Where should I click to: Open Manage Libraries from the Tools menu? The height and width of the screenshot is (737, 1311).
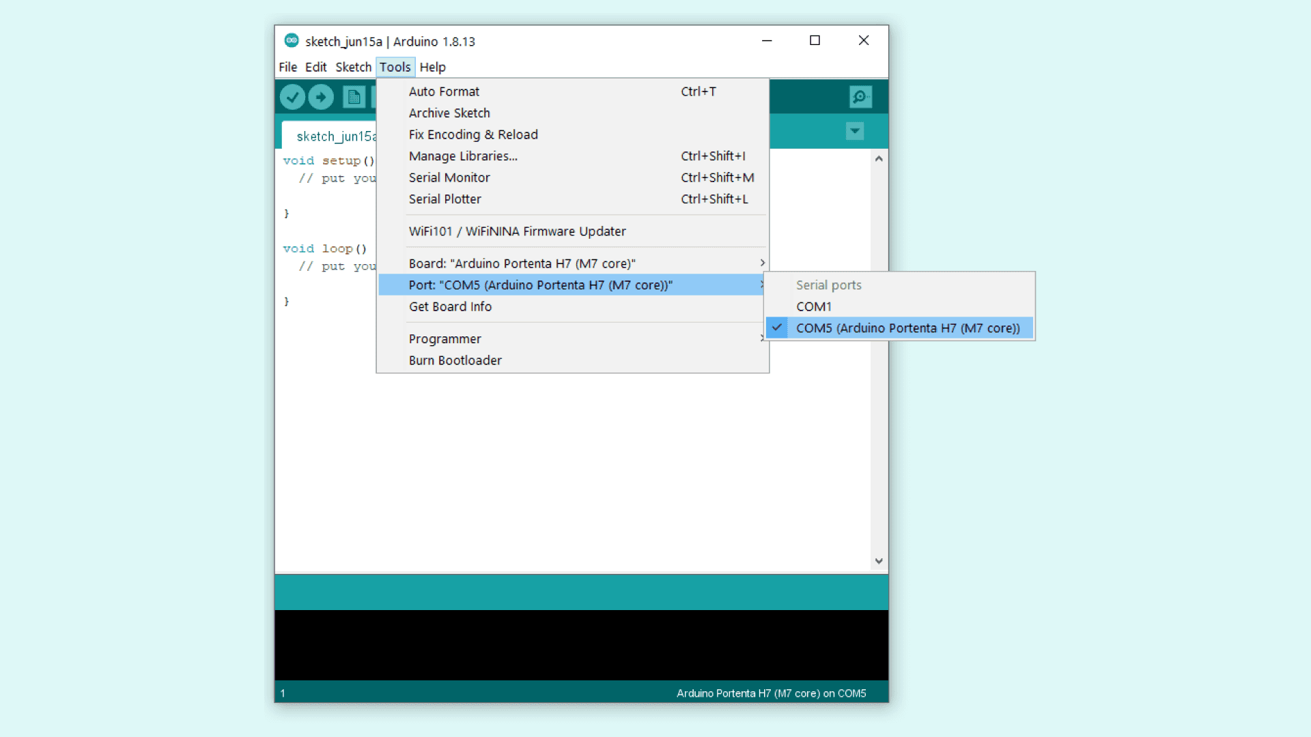click(x=463, y=156)
